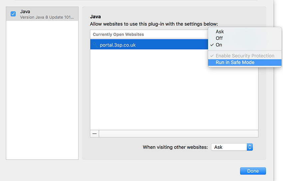Click the minus remove-website button
This screenshot has width=283, height=181.
[95, 134]
